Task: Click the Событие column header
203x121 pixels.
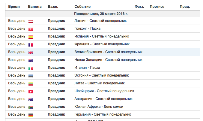Action: 82,7
